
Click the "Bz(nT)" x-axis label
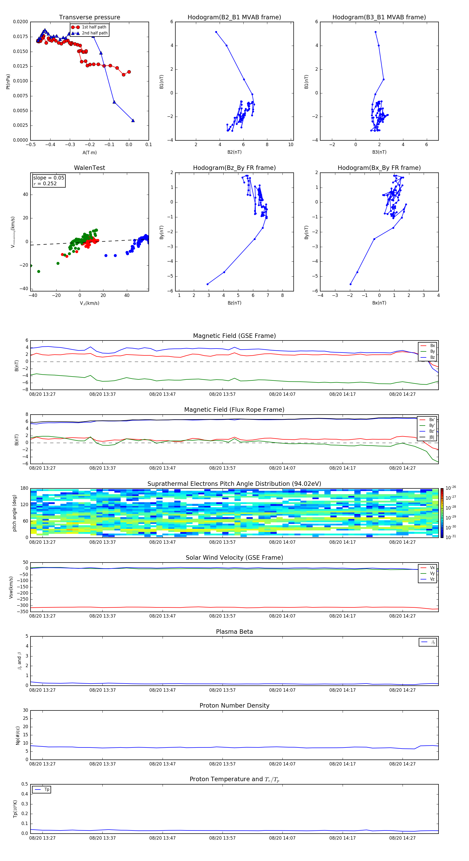pos(234,303)
